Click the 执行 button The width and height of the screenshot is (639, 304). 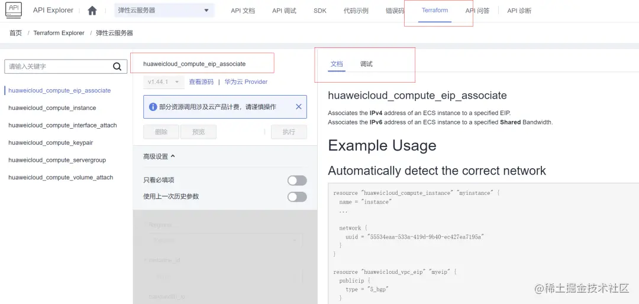pyautogui.click(x=289, y=132)
